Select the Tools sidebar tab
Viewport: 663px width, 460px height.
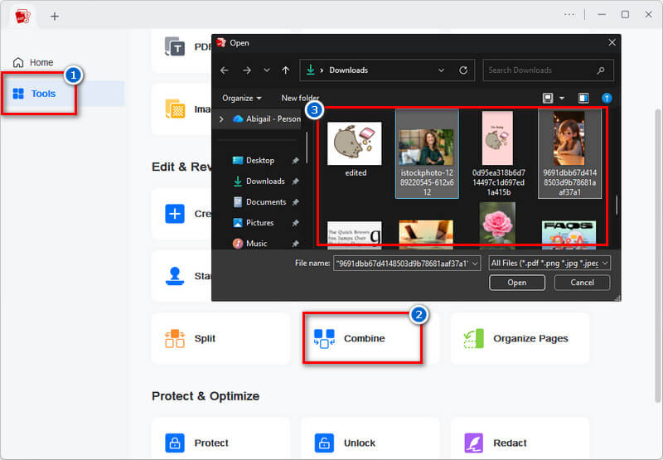[x=43, y=94]
